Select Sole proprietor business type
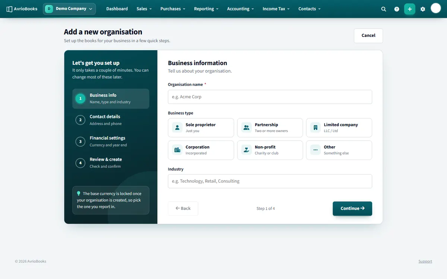This screenshot has width=447, height=279. coord(201,128)
